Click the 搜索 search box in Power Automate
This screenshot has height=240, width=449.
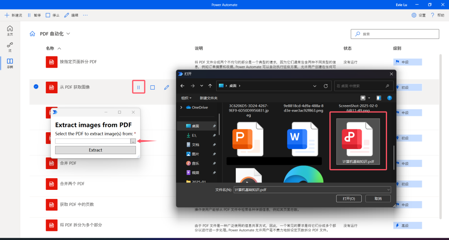click(x=395, y=34)
